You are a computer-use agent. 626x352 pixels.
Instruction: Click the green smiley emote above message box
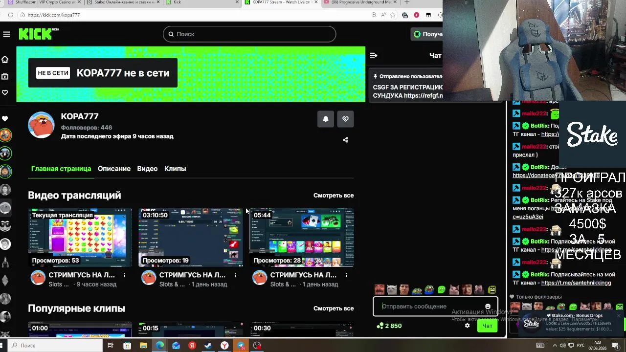442,289
